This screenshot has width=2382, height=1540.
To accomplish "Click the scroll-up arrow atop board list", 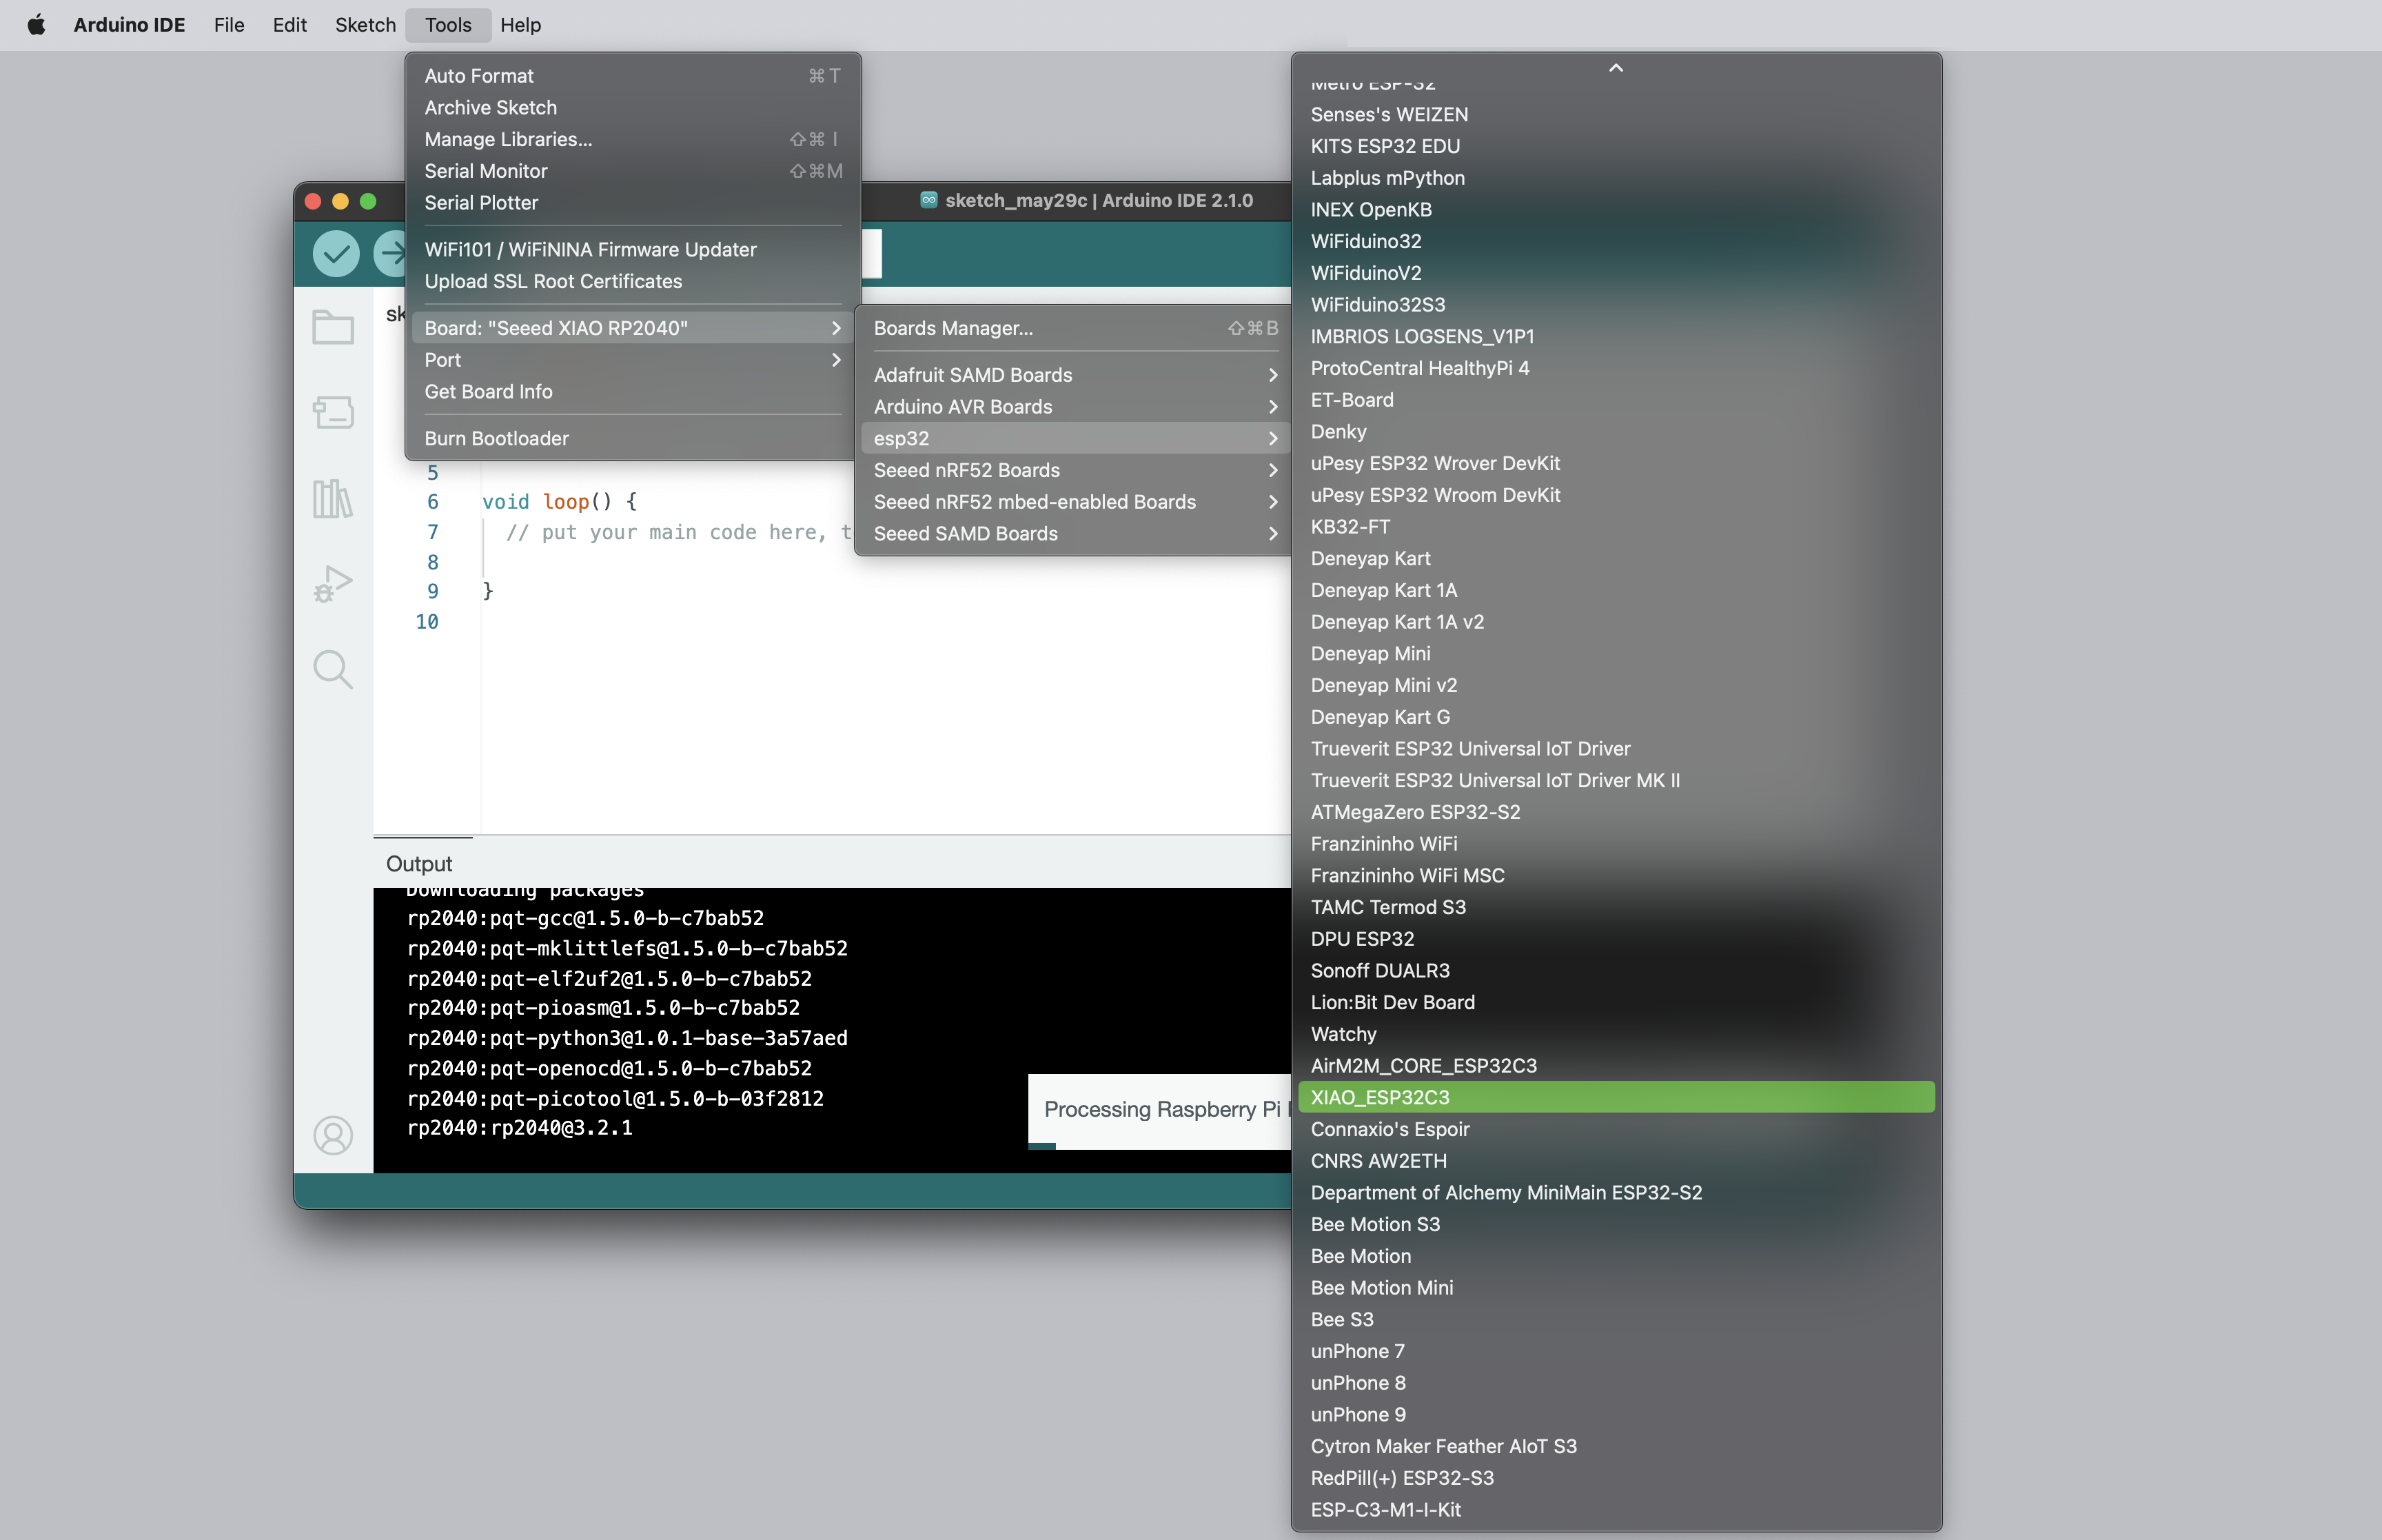I will [x=1616, y=68].
